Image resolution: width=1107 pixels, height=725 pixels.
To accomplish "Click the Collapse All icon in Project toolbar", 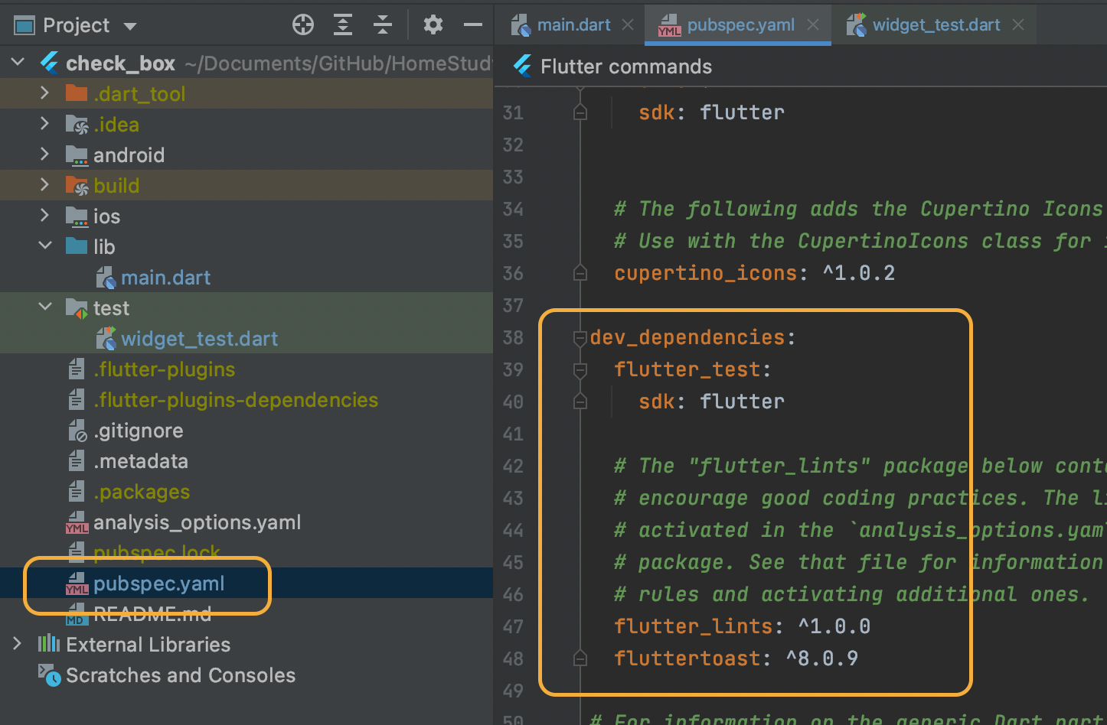I will [383, 25].
